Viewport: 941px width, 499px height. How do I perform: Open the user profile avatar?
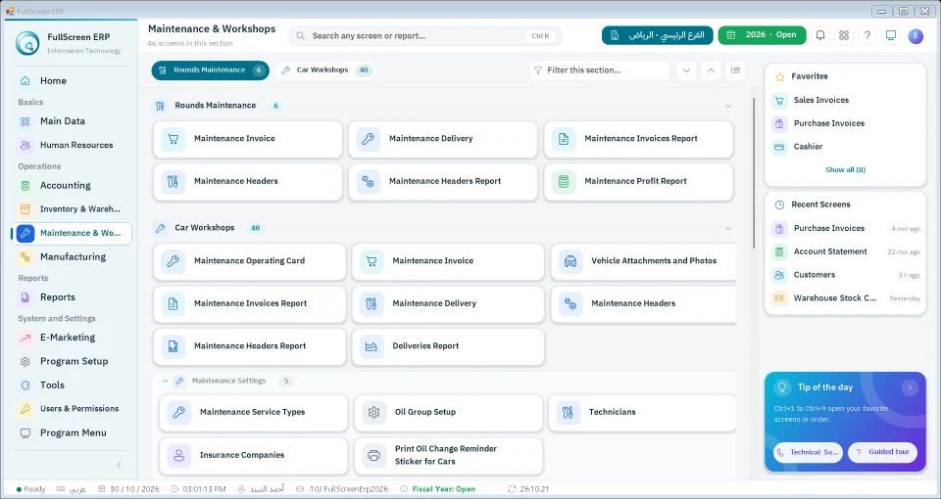(x=916, y=36)
